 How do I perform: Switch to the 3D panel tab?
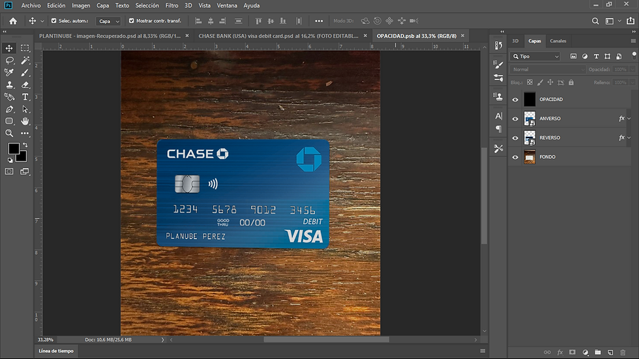[515, 40]
